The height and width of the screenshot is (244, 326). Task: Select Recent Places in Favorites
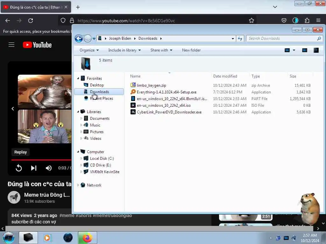pyautogui.click(x=102, y=98)
